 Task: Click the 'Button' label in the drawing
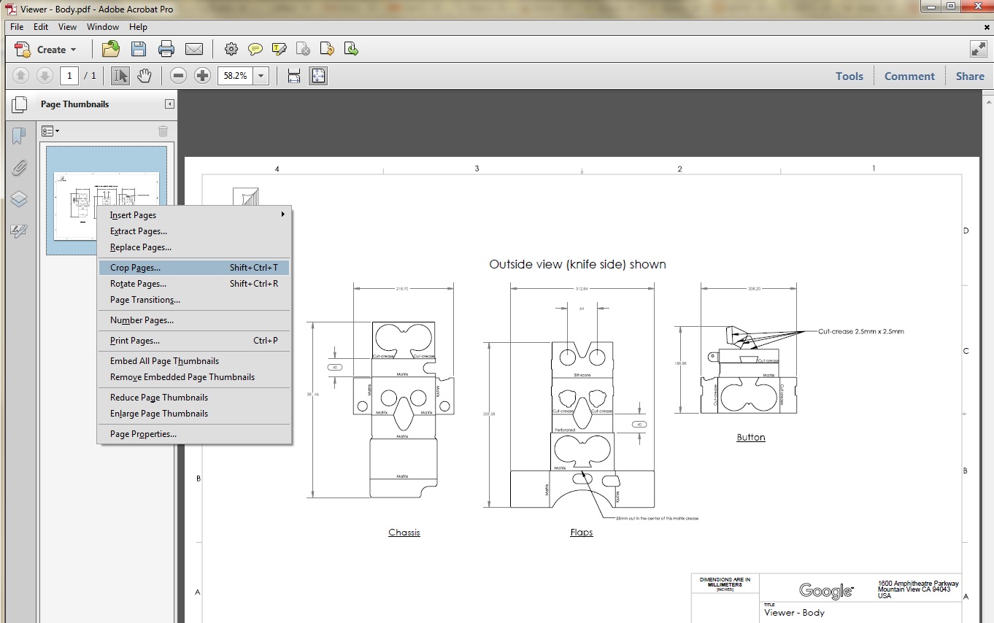pos(751,438)
